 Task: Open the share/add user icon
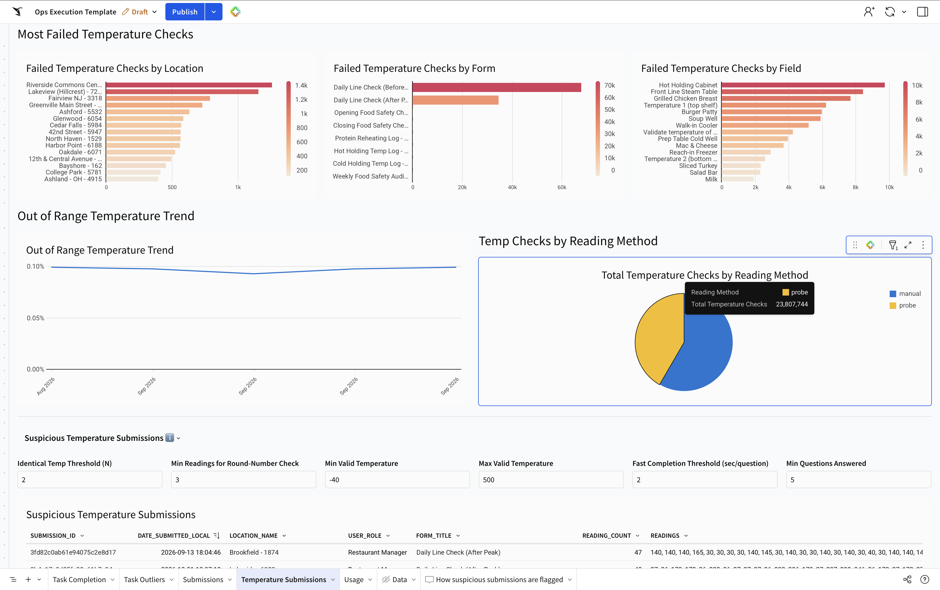pos(869,12)
